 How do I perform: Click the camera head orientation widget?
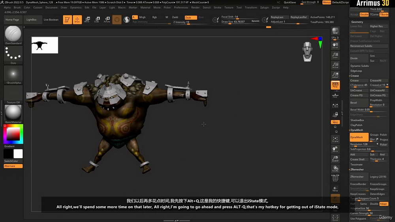click(x=307, y=52)
